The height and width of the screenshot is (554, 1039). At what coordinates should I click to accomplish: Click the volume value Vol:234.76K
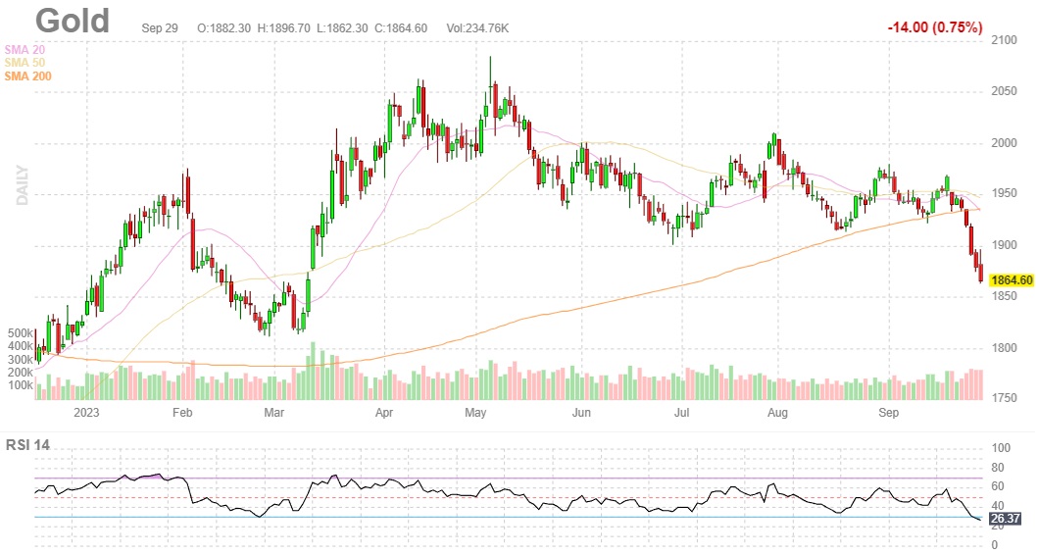(x=477, y=28)
